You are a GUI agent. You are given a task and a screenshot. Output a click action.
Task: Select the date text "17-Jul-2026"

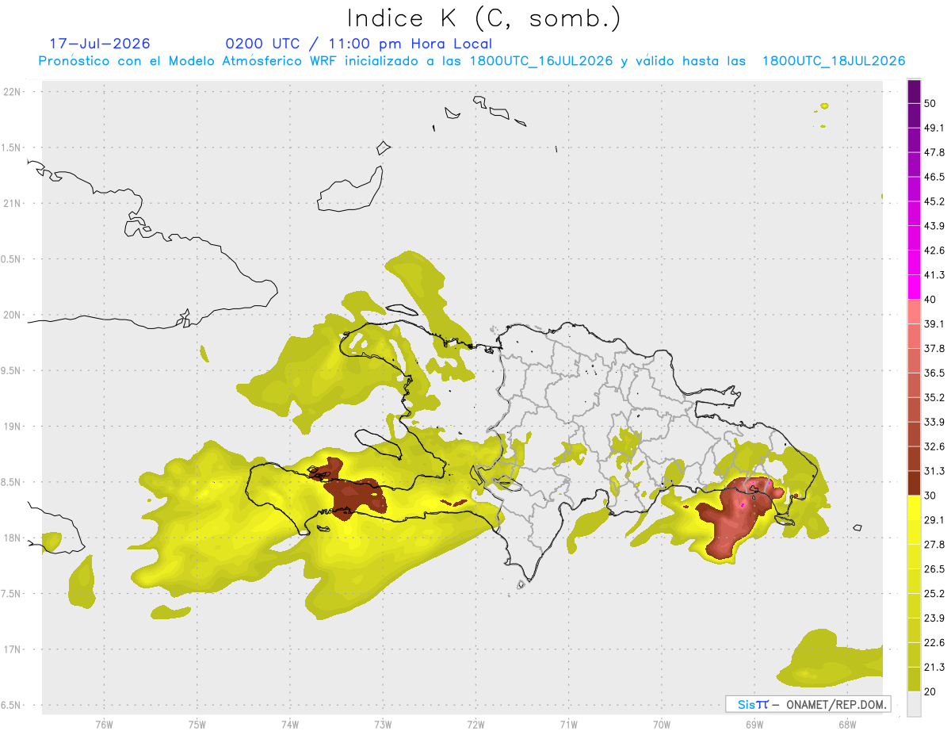[100, 44]
